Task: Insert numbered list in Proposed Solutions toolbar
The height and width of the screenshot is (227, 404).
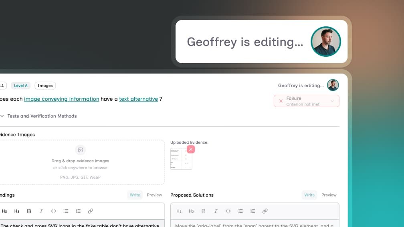Action: (x=253, y=211)
